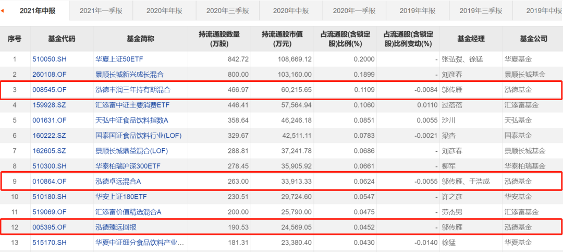Viewport: 563px width, 252px height.
Task: Click the left tab-scroll arrow icon
Action: click(2, 10)
